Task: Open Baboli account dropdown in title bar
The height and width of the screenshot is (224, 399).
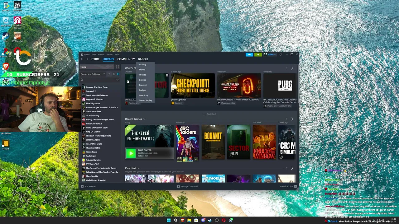Action: click(270, 54)
